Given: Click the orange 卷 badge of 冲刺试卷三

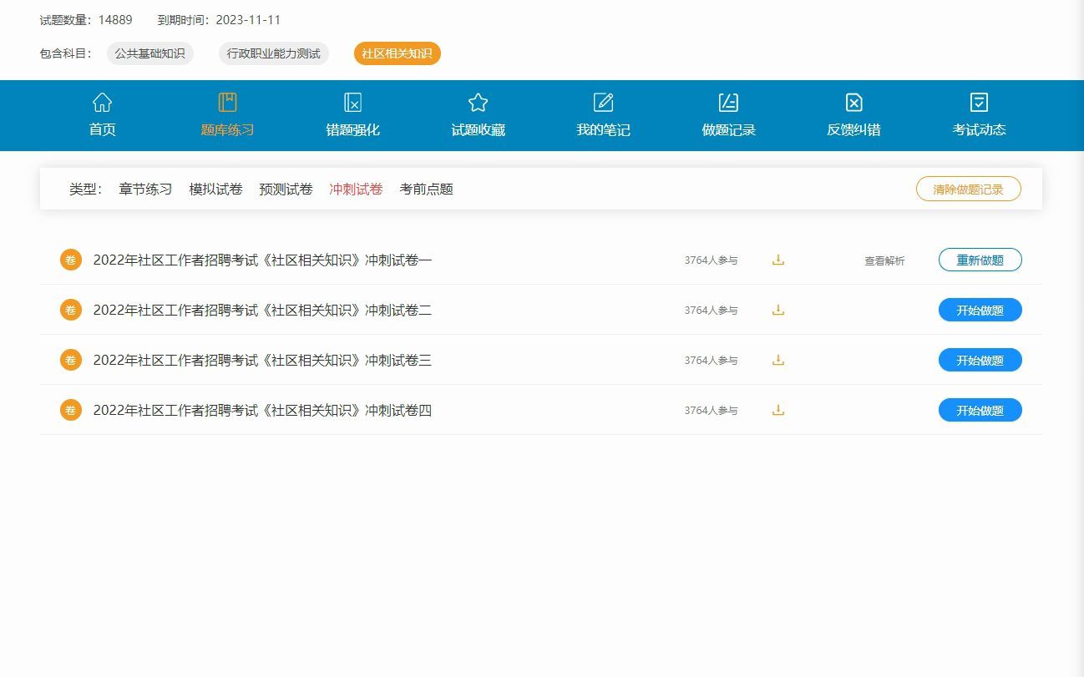Looking at the screenshot, I should coord(71,360).
